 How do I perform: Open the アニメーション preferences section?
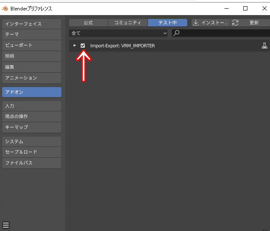click(32, 78)
